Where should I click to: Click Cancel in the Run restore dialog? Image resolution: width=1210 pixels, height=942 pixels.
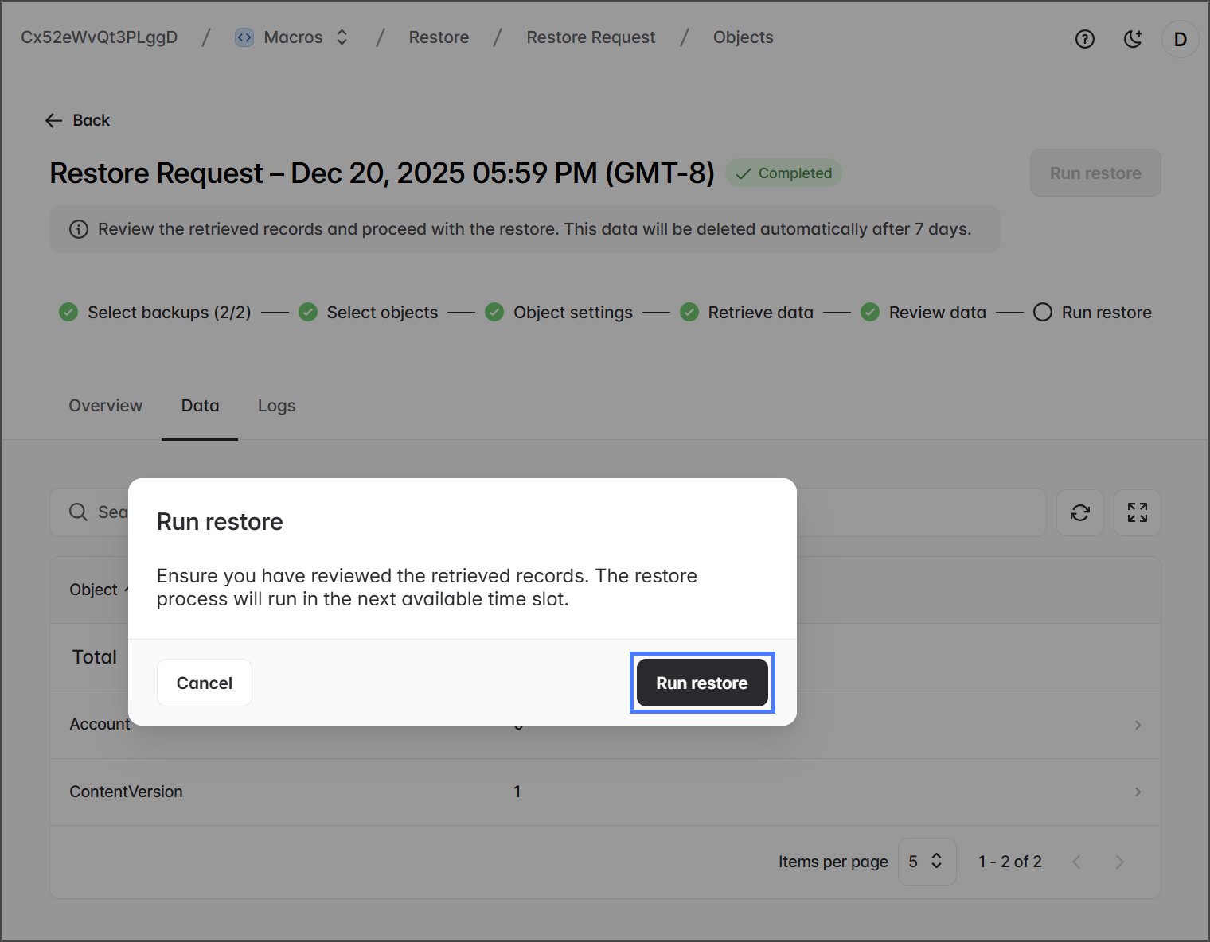click(x=205, y=683)
